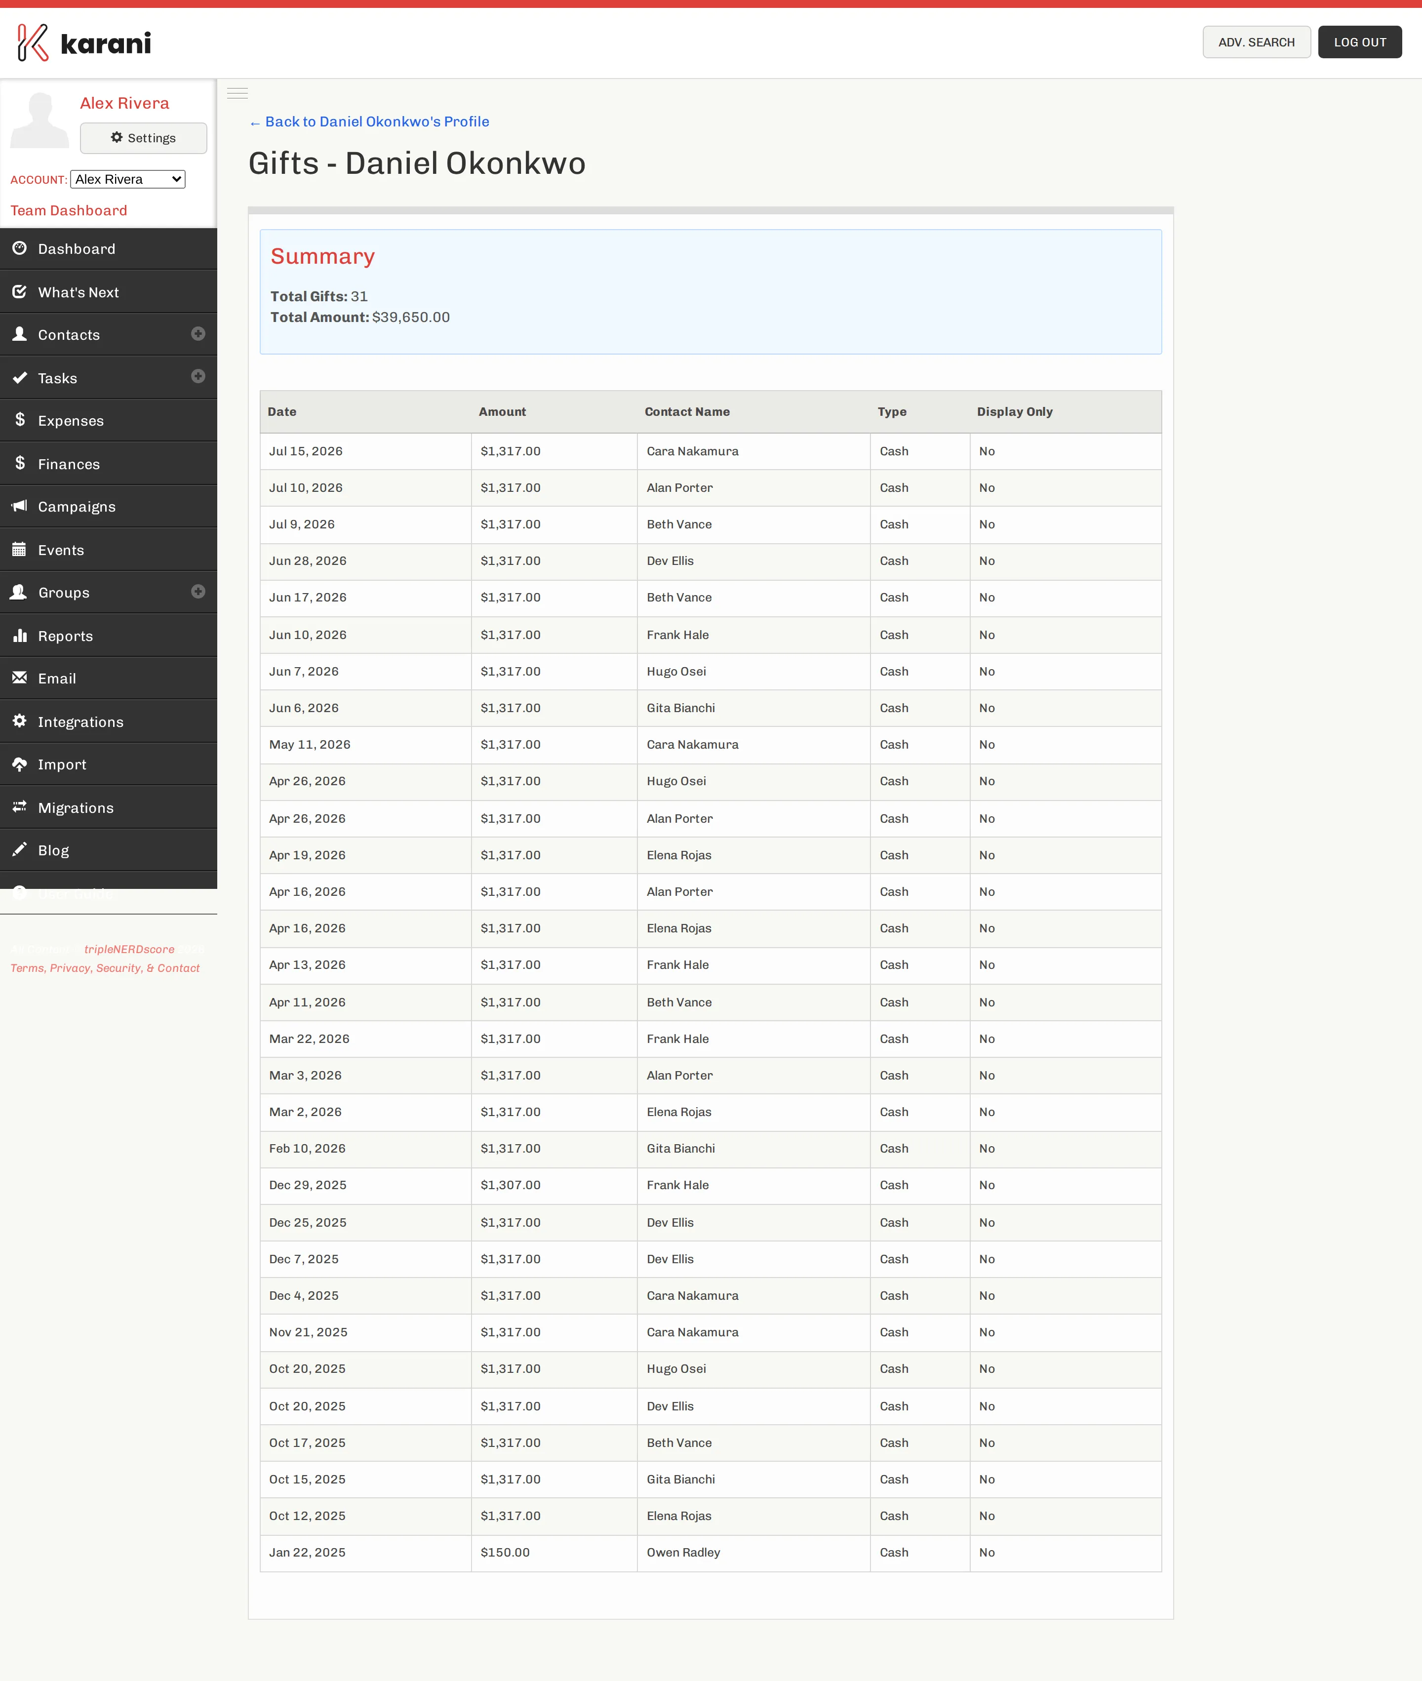Image resolution: width=1422 pixels, height=1681 pixels.
Task: Click the Jan 22, 2025 date cell
Action: [x=365, y=1553]
